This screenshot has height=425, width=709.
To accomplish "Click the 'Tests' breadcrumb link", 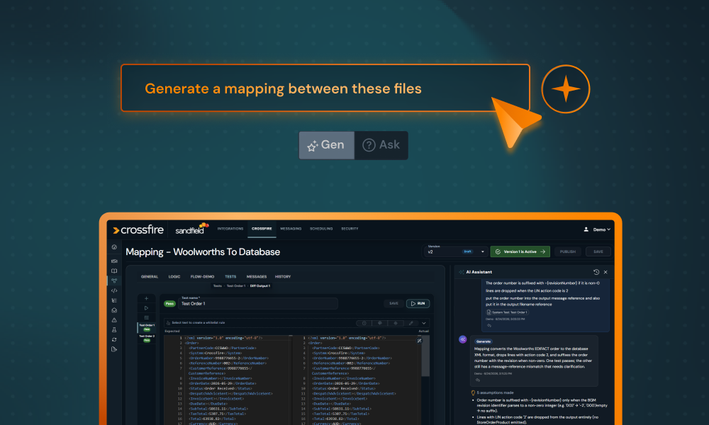I will (218, 286).
